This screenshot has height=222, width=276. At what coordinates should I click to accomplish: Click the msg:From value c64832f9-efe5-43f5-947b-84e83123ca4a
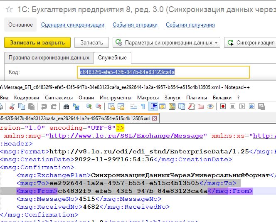tap(133, 191)
